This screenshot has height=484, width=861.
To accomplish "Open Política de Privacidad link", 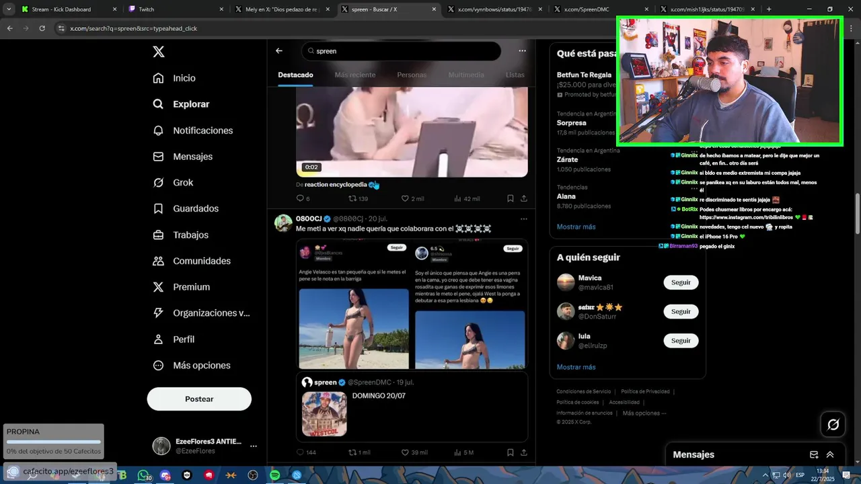I will [x=645, y=391].
